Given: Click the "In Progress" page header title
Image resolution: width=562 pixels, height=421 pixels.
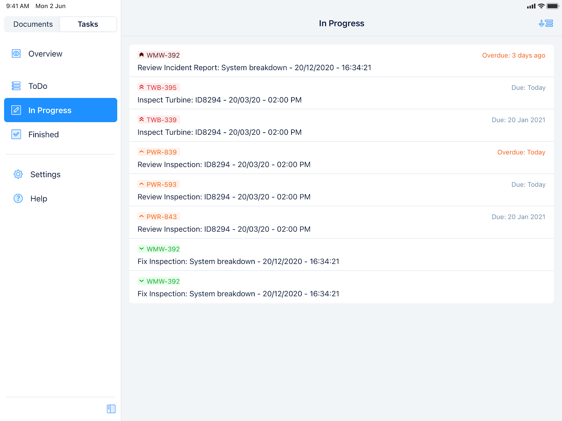Looking at the screenshot, I should pyautogui.click(x=341, y=24).
